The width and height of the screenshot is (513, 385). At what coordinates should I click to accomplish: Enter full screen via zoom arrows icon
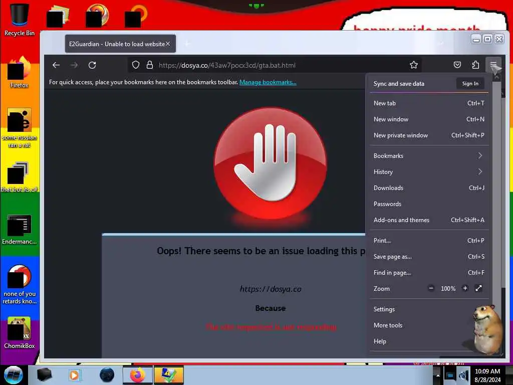(x=478, y=288)
